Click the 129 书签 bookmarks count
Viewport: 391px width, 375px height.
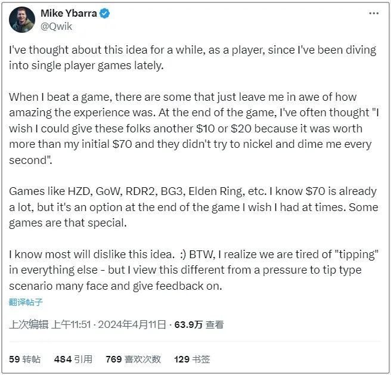[192, 359]
